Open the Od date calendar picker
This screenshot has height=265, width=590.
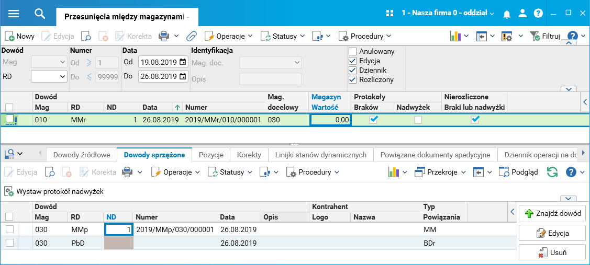tap(183, 62)
